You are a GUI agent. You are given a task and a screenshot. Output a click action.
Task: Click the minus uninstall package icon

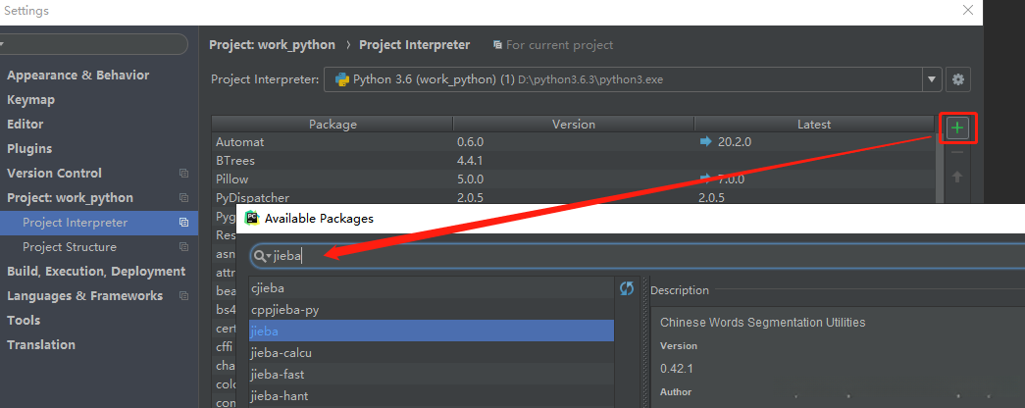tap(958, 152)
